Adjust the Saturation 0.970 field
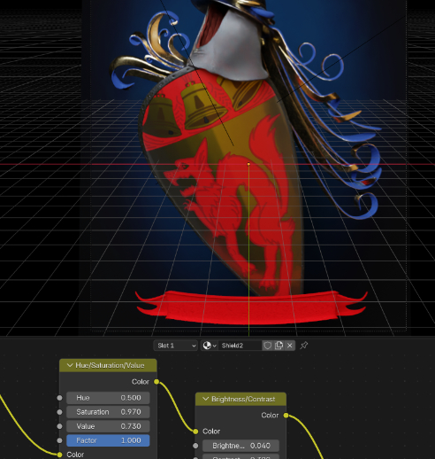The height and width of the screenshot is (459, 435). tap(108, 412)
